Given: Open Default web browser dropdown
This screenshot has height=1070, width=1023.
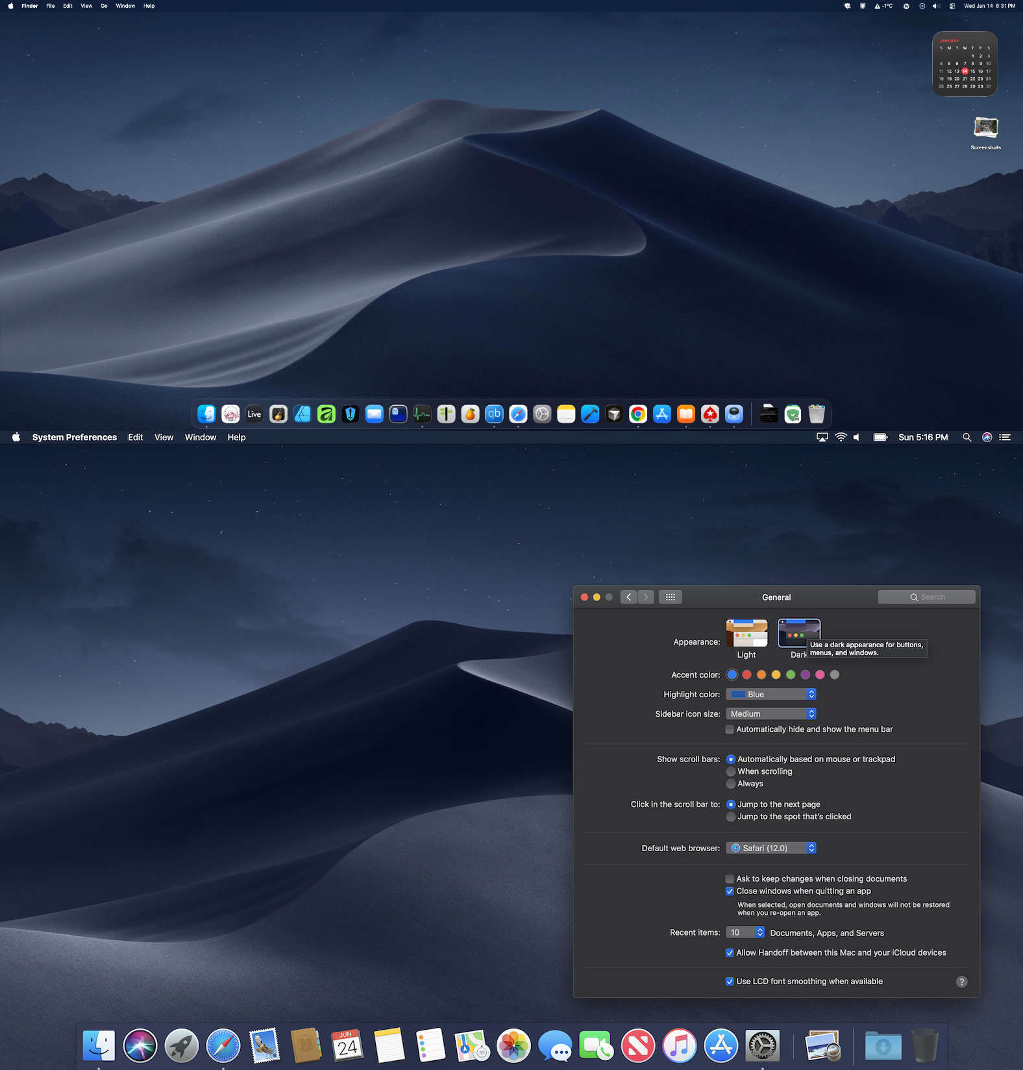Looking at the screenshot, I should [x=771, y=849].
